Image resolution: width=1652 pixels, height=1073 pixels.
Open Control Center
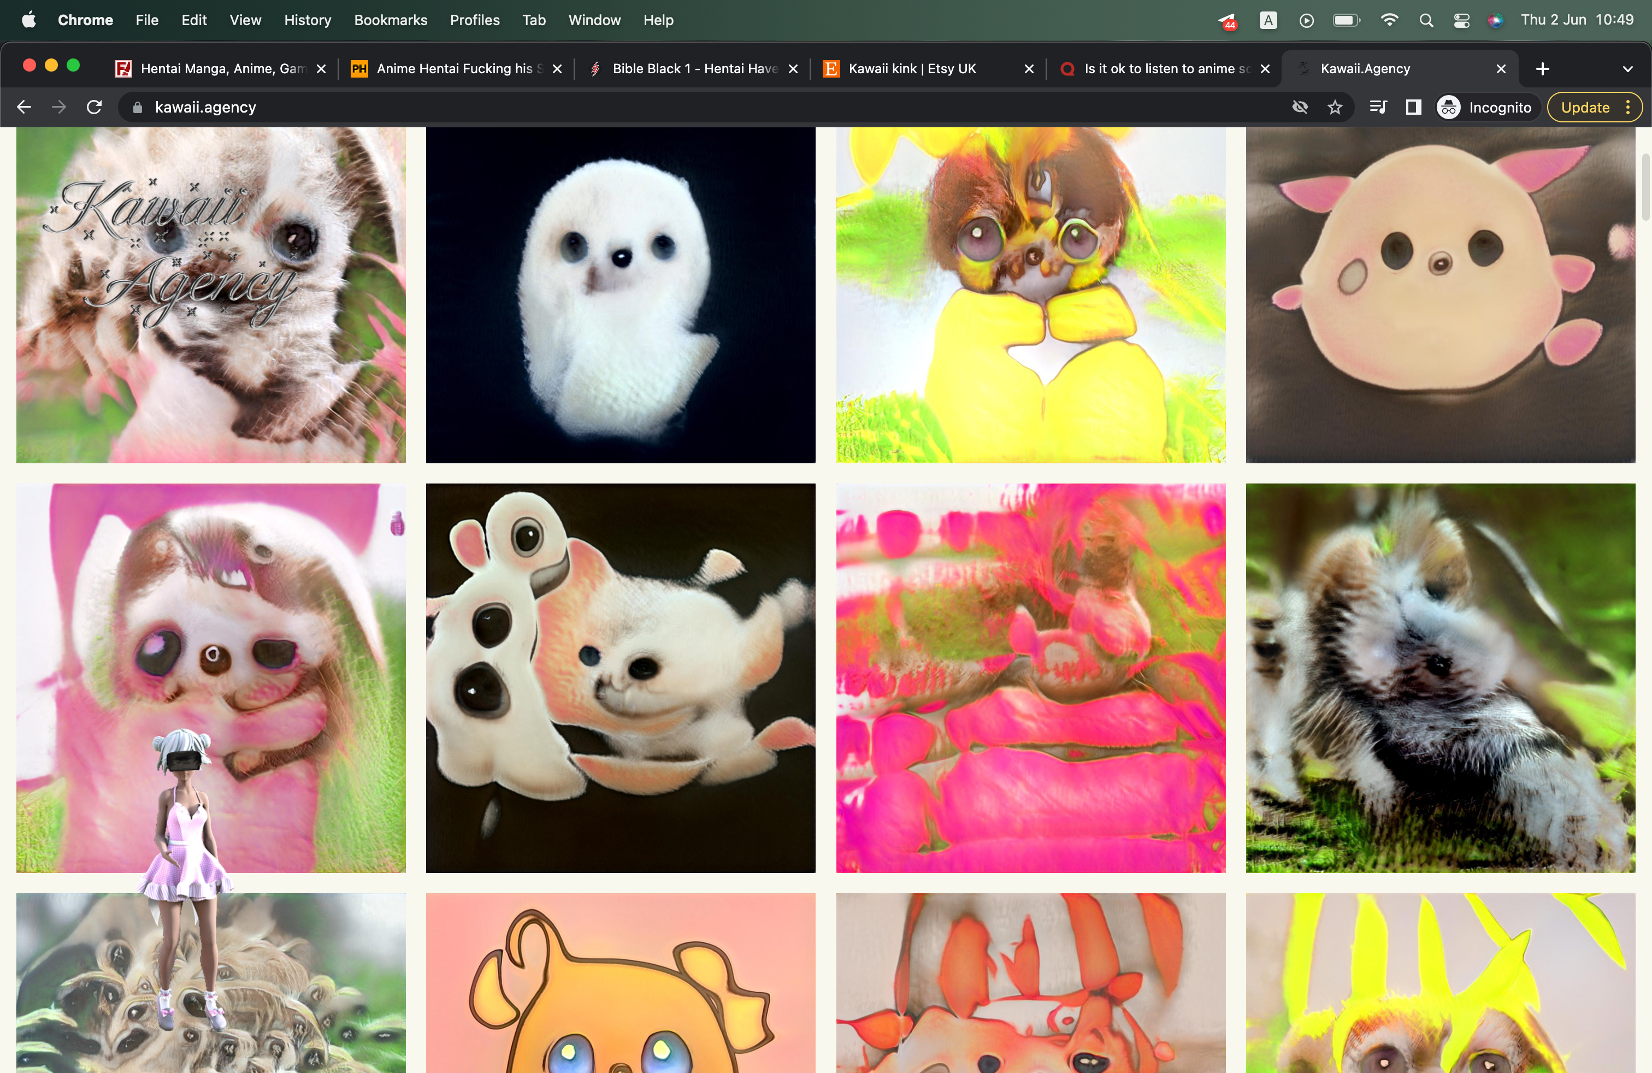tap(1461, 21)
